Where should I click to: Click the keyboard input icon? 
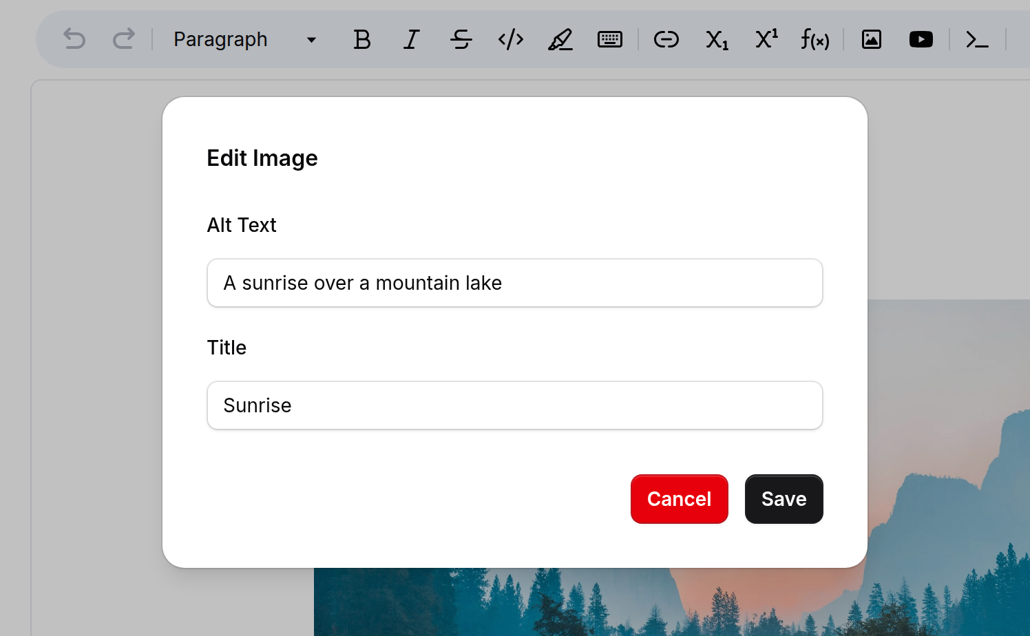tap(610, 39)
